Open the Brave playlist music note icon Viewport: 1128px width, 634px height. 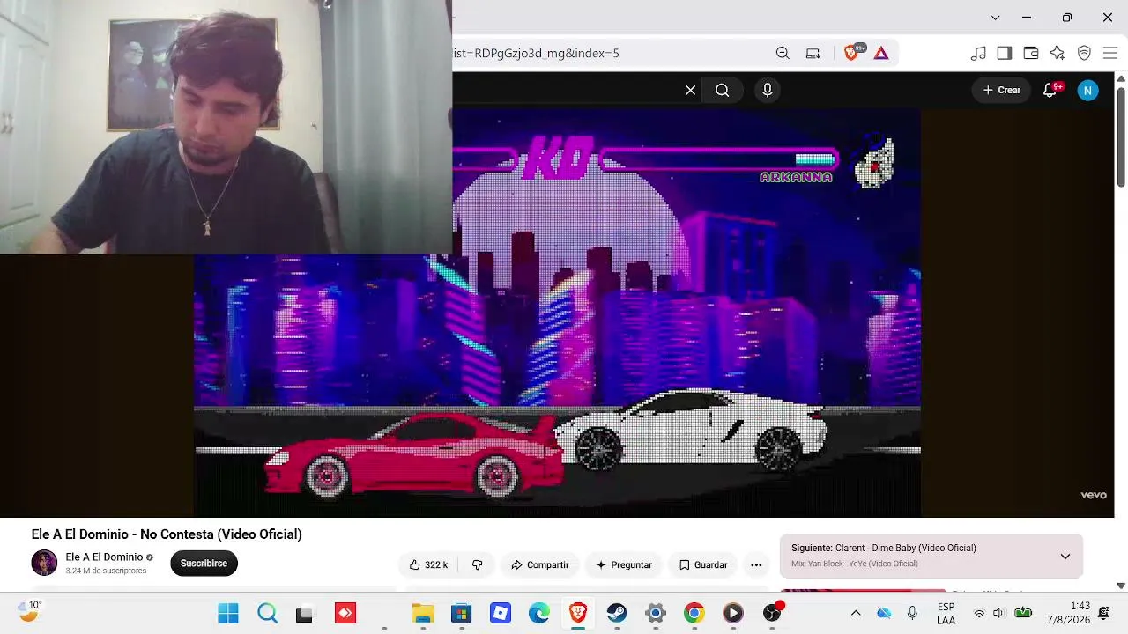click(x=978, y=53)
